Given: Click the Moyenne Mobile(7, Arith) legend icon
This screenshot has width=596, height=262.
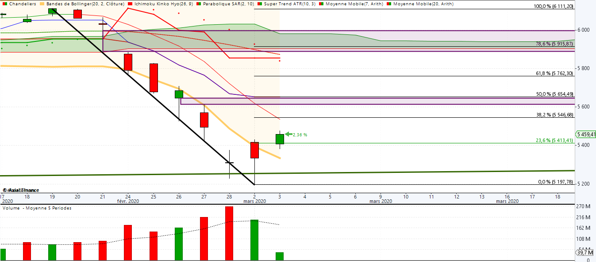Looking at the screenshot, I should (322, 4).
